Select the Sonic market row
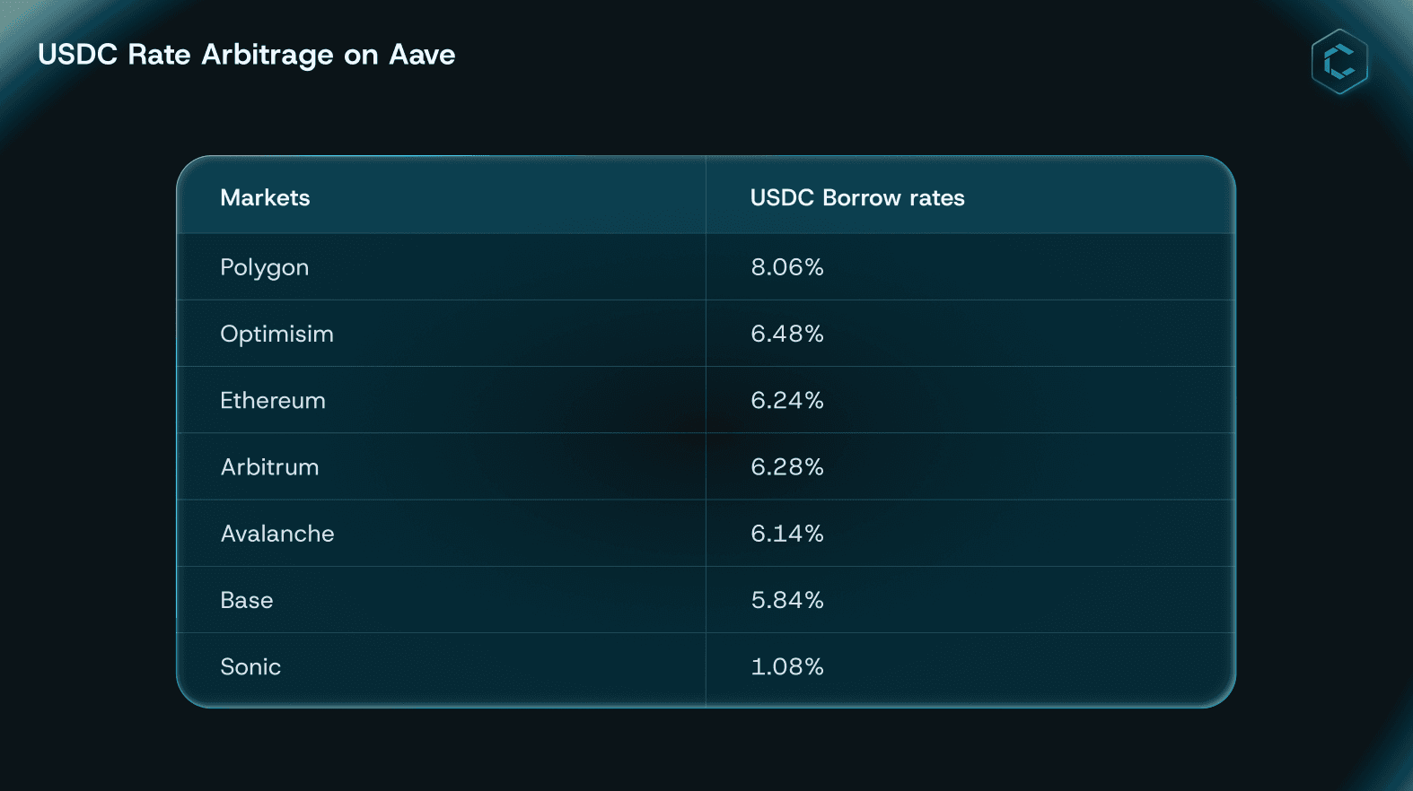This screenshot has height=791, width=1413. pyautogui.click(x=706, y=667)
